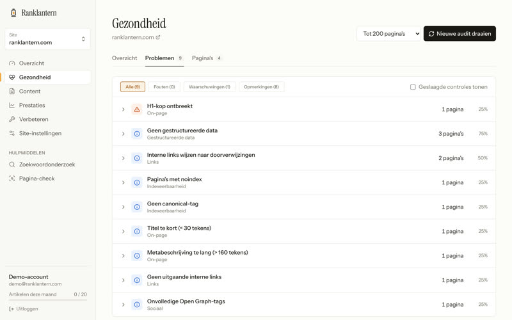Screen dimensions: 512x320
Task: Click the HULPMIDDELEN section heading
Action: [27, 153]
